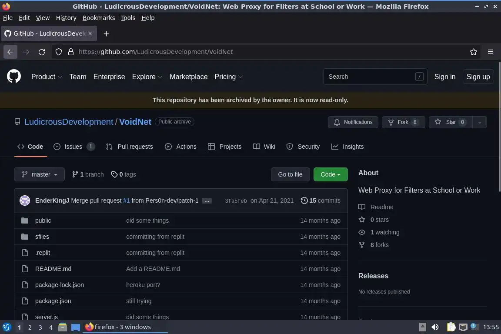Viewport: 501px width, 334px height.
Task: Open the LudicrousDevelopment owner link
Action: (69, 122)
